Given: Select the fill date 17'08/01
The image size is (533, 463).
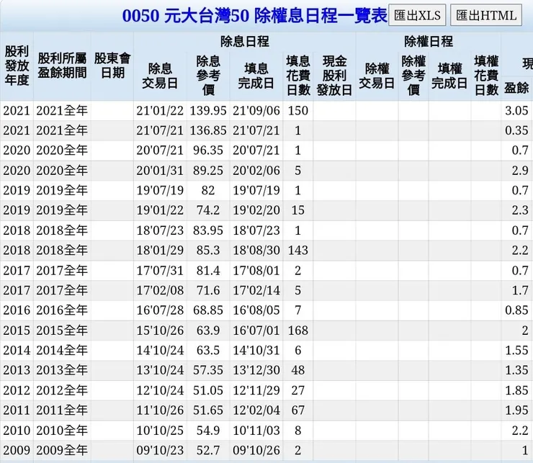Looking at the screenshot, I should tap(256, 271).
